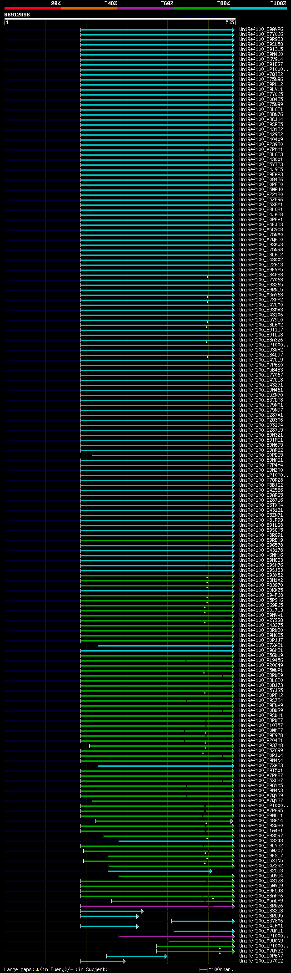Screen dimensions: 291x973
Task: Select the UniRef100_Q75N96 label
Action: [261, 79]
